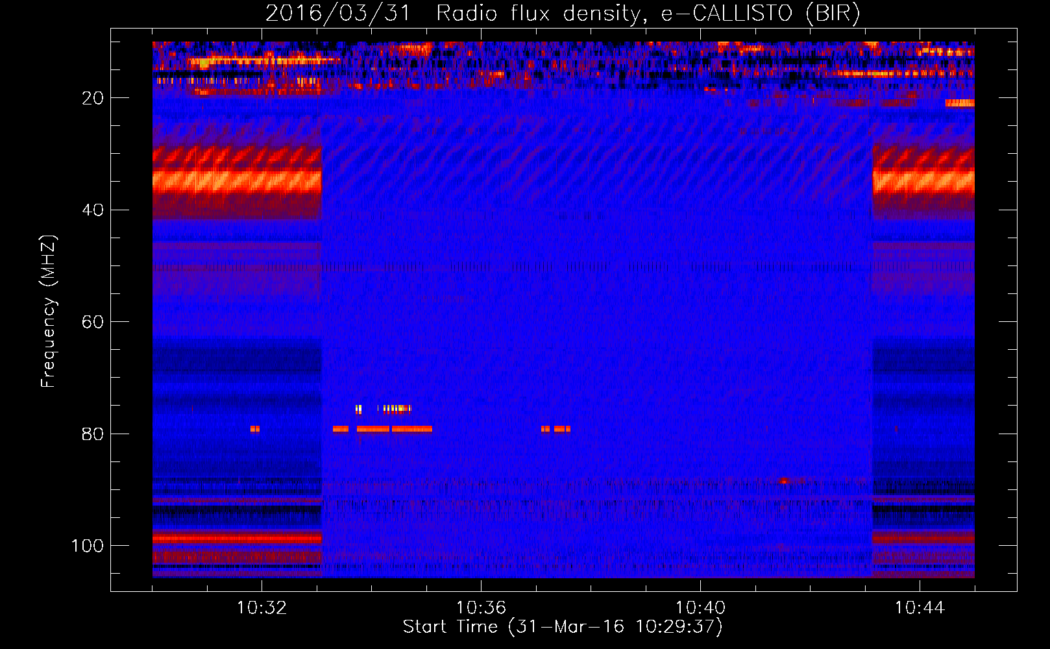
Task: Click the 'Start Time (31-Mar-16 10:29:37)' label
Action: coord(563,627)
